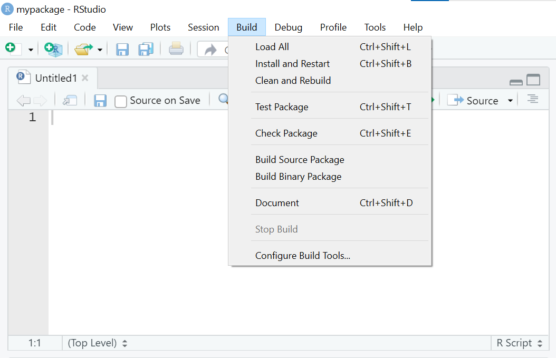Close the Untitled1 tab

coord(85,78)
